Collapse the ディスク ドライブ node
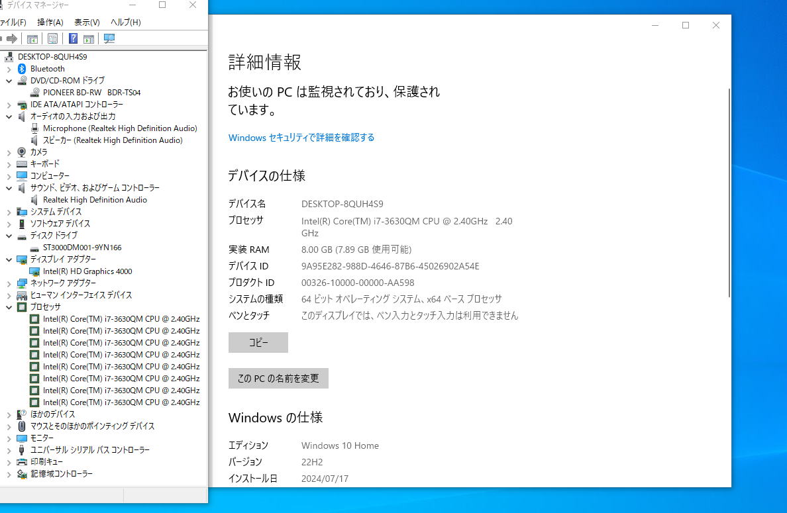The height and width of the screenshot is (513, 787). (9, 236)
